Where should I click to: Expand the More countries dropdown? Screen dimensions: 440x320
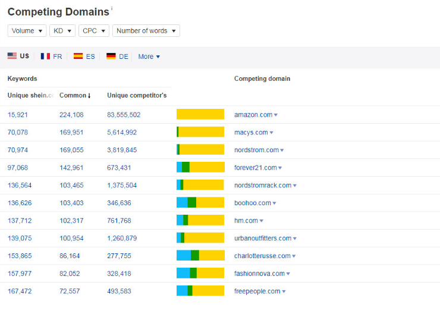click(149, 57)
